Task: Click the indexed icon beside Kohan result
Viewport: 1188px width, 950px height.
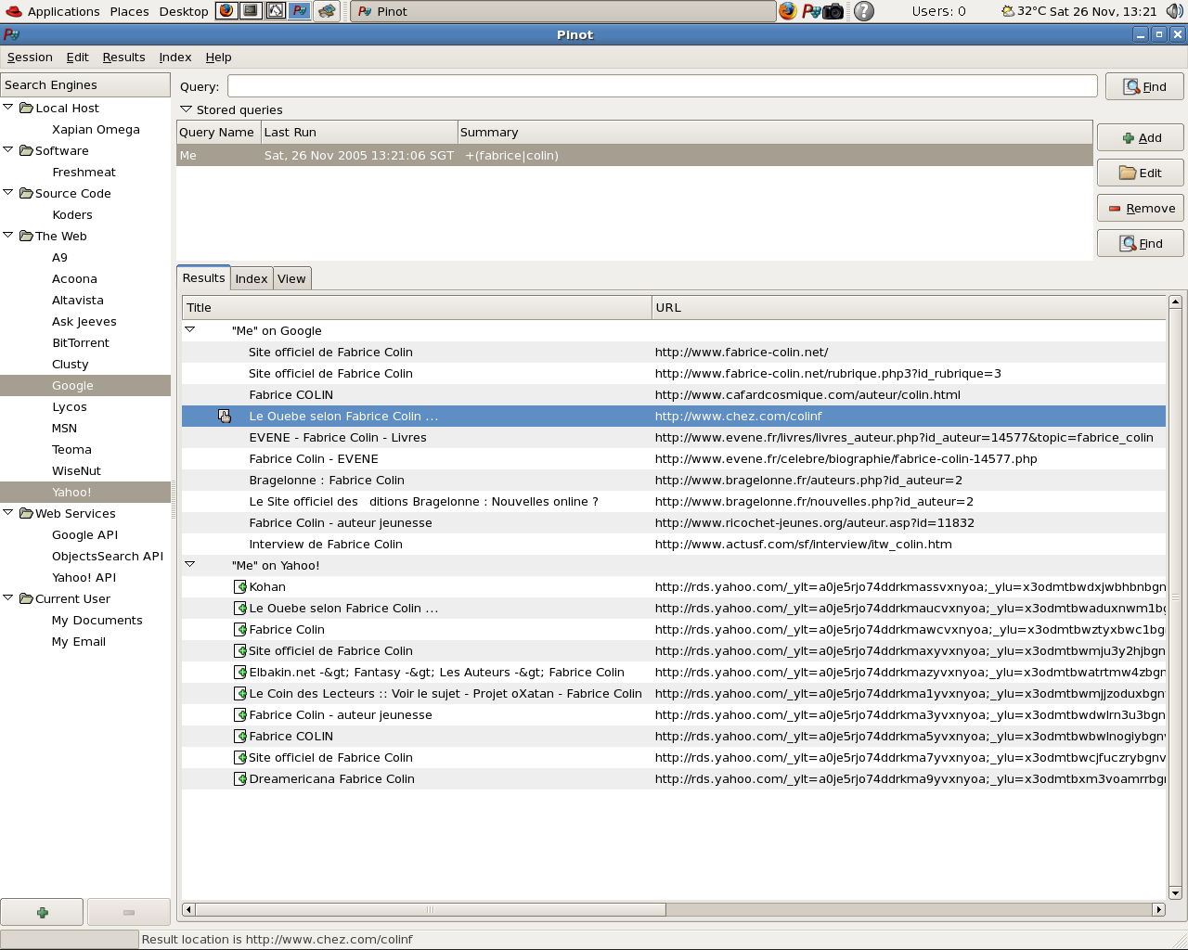Action: tap(239, 586)
